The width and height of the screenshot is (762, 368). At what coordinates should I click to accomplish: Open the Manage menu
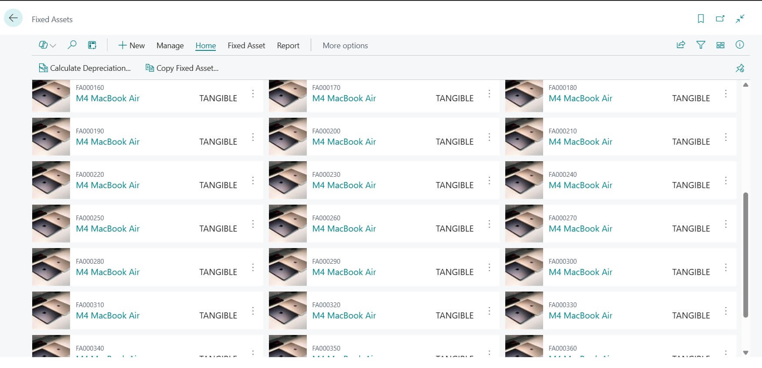[x=170, y=46]
